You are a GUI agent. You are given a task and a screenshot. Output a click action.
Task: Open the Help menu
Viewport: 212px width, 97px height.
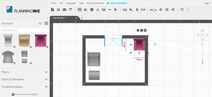coord(81,3)
